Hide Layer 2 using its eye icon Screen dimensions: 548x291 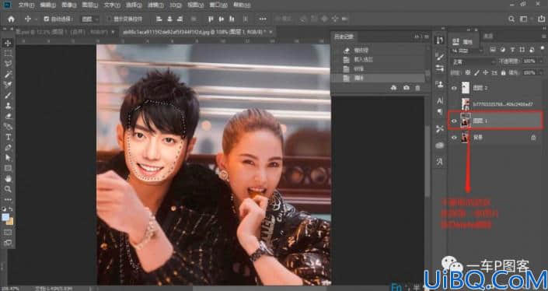(454, 88)
